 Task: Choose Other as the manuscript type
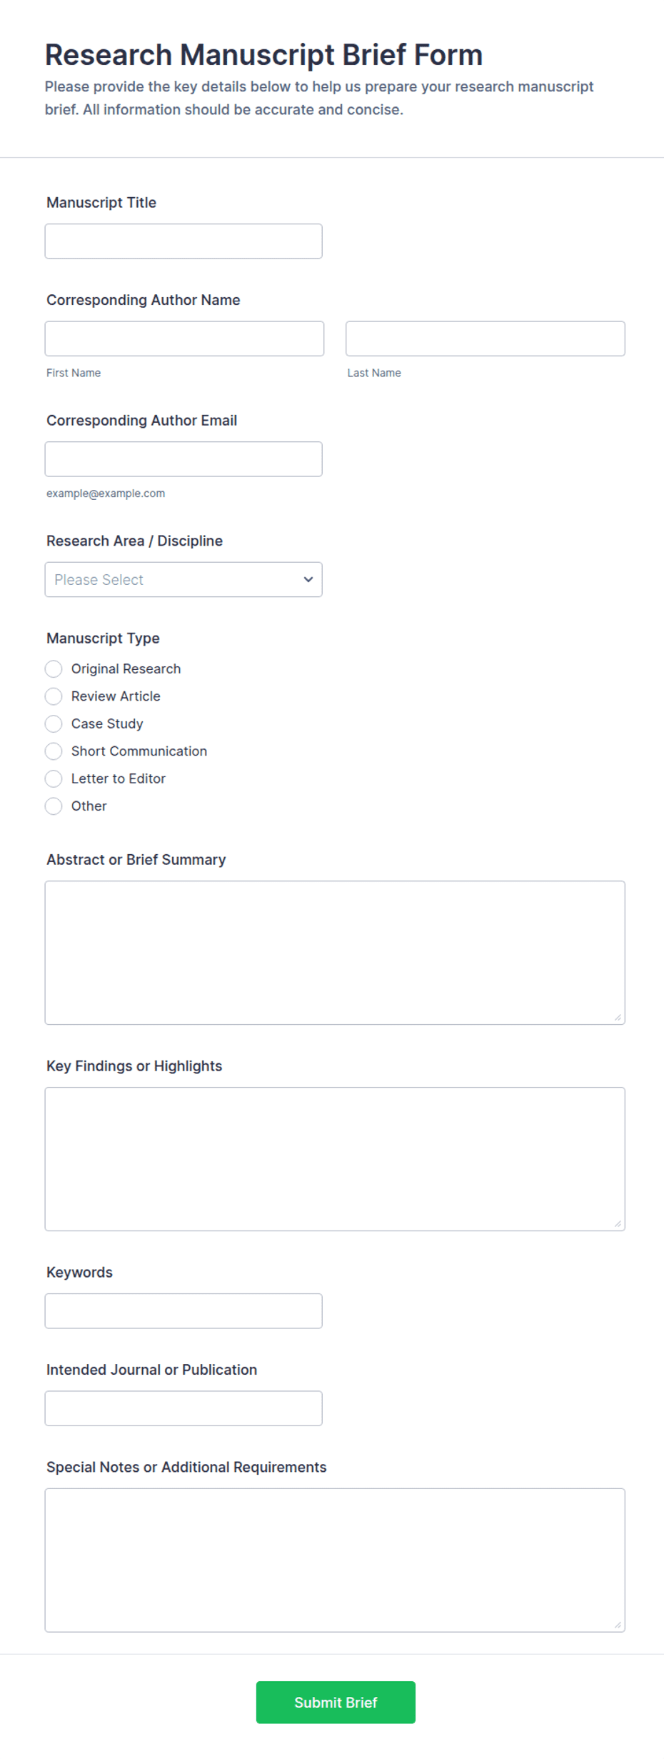(54, 806)
